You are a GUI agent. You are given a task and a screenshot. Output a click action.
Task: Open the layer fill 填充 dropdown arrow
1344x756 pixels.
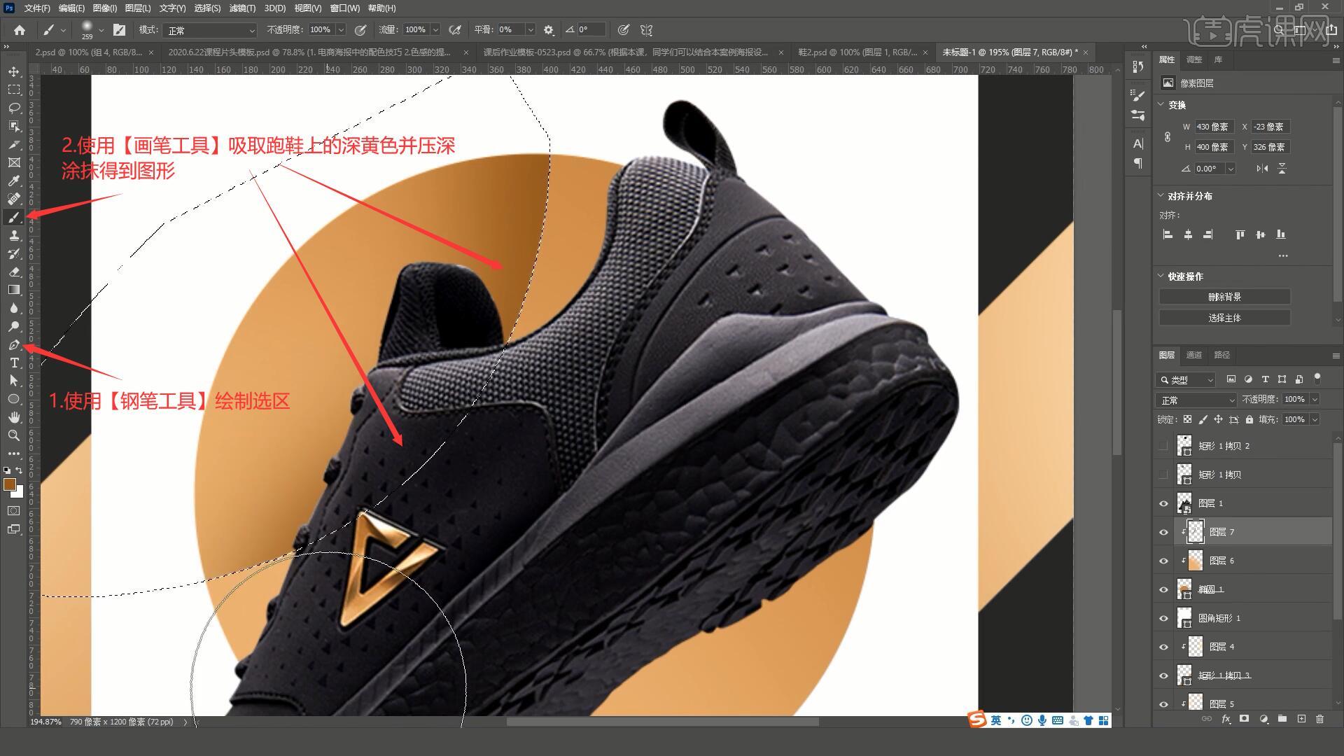(x=1315, y=419)
